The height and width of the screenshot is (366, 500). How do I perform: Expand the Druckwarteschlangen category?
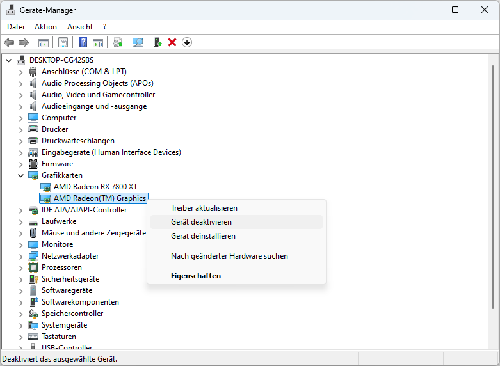coord(20,141)
